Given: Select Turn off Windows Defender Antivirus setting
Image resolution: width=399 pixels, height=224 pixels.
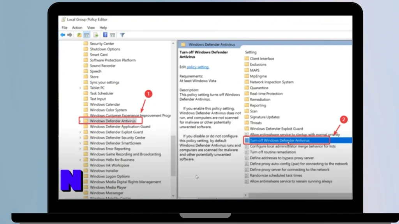Looking at the screenshot, I should (280, 140).
